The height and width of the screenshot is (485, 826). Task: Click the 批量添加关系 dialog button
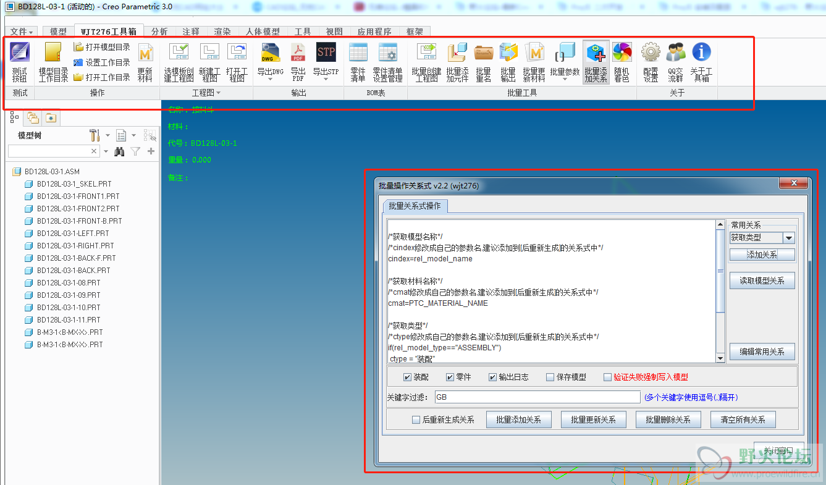click(x=519, y=420)
